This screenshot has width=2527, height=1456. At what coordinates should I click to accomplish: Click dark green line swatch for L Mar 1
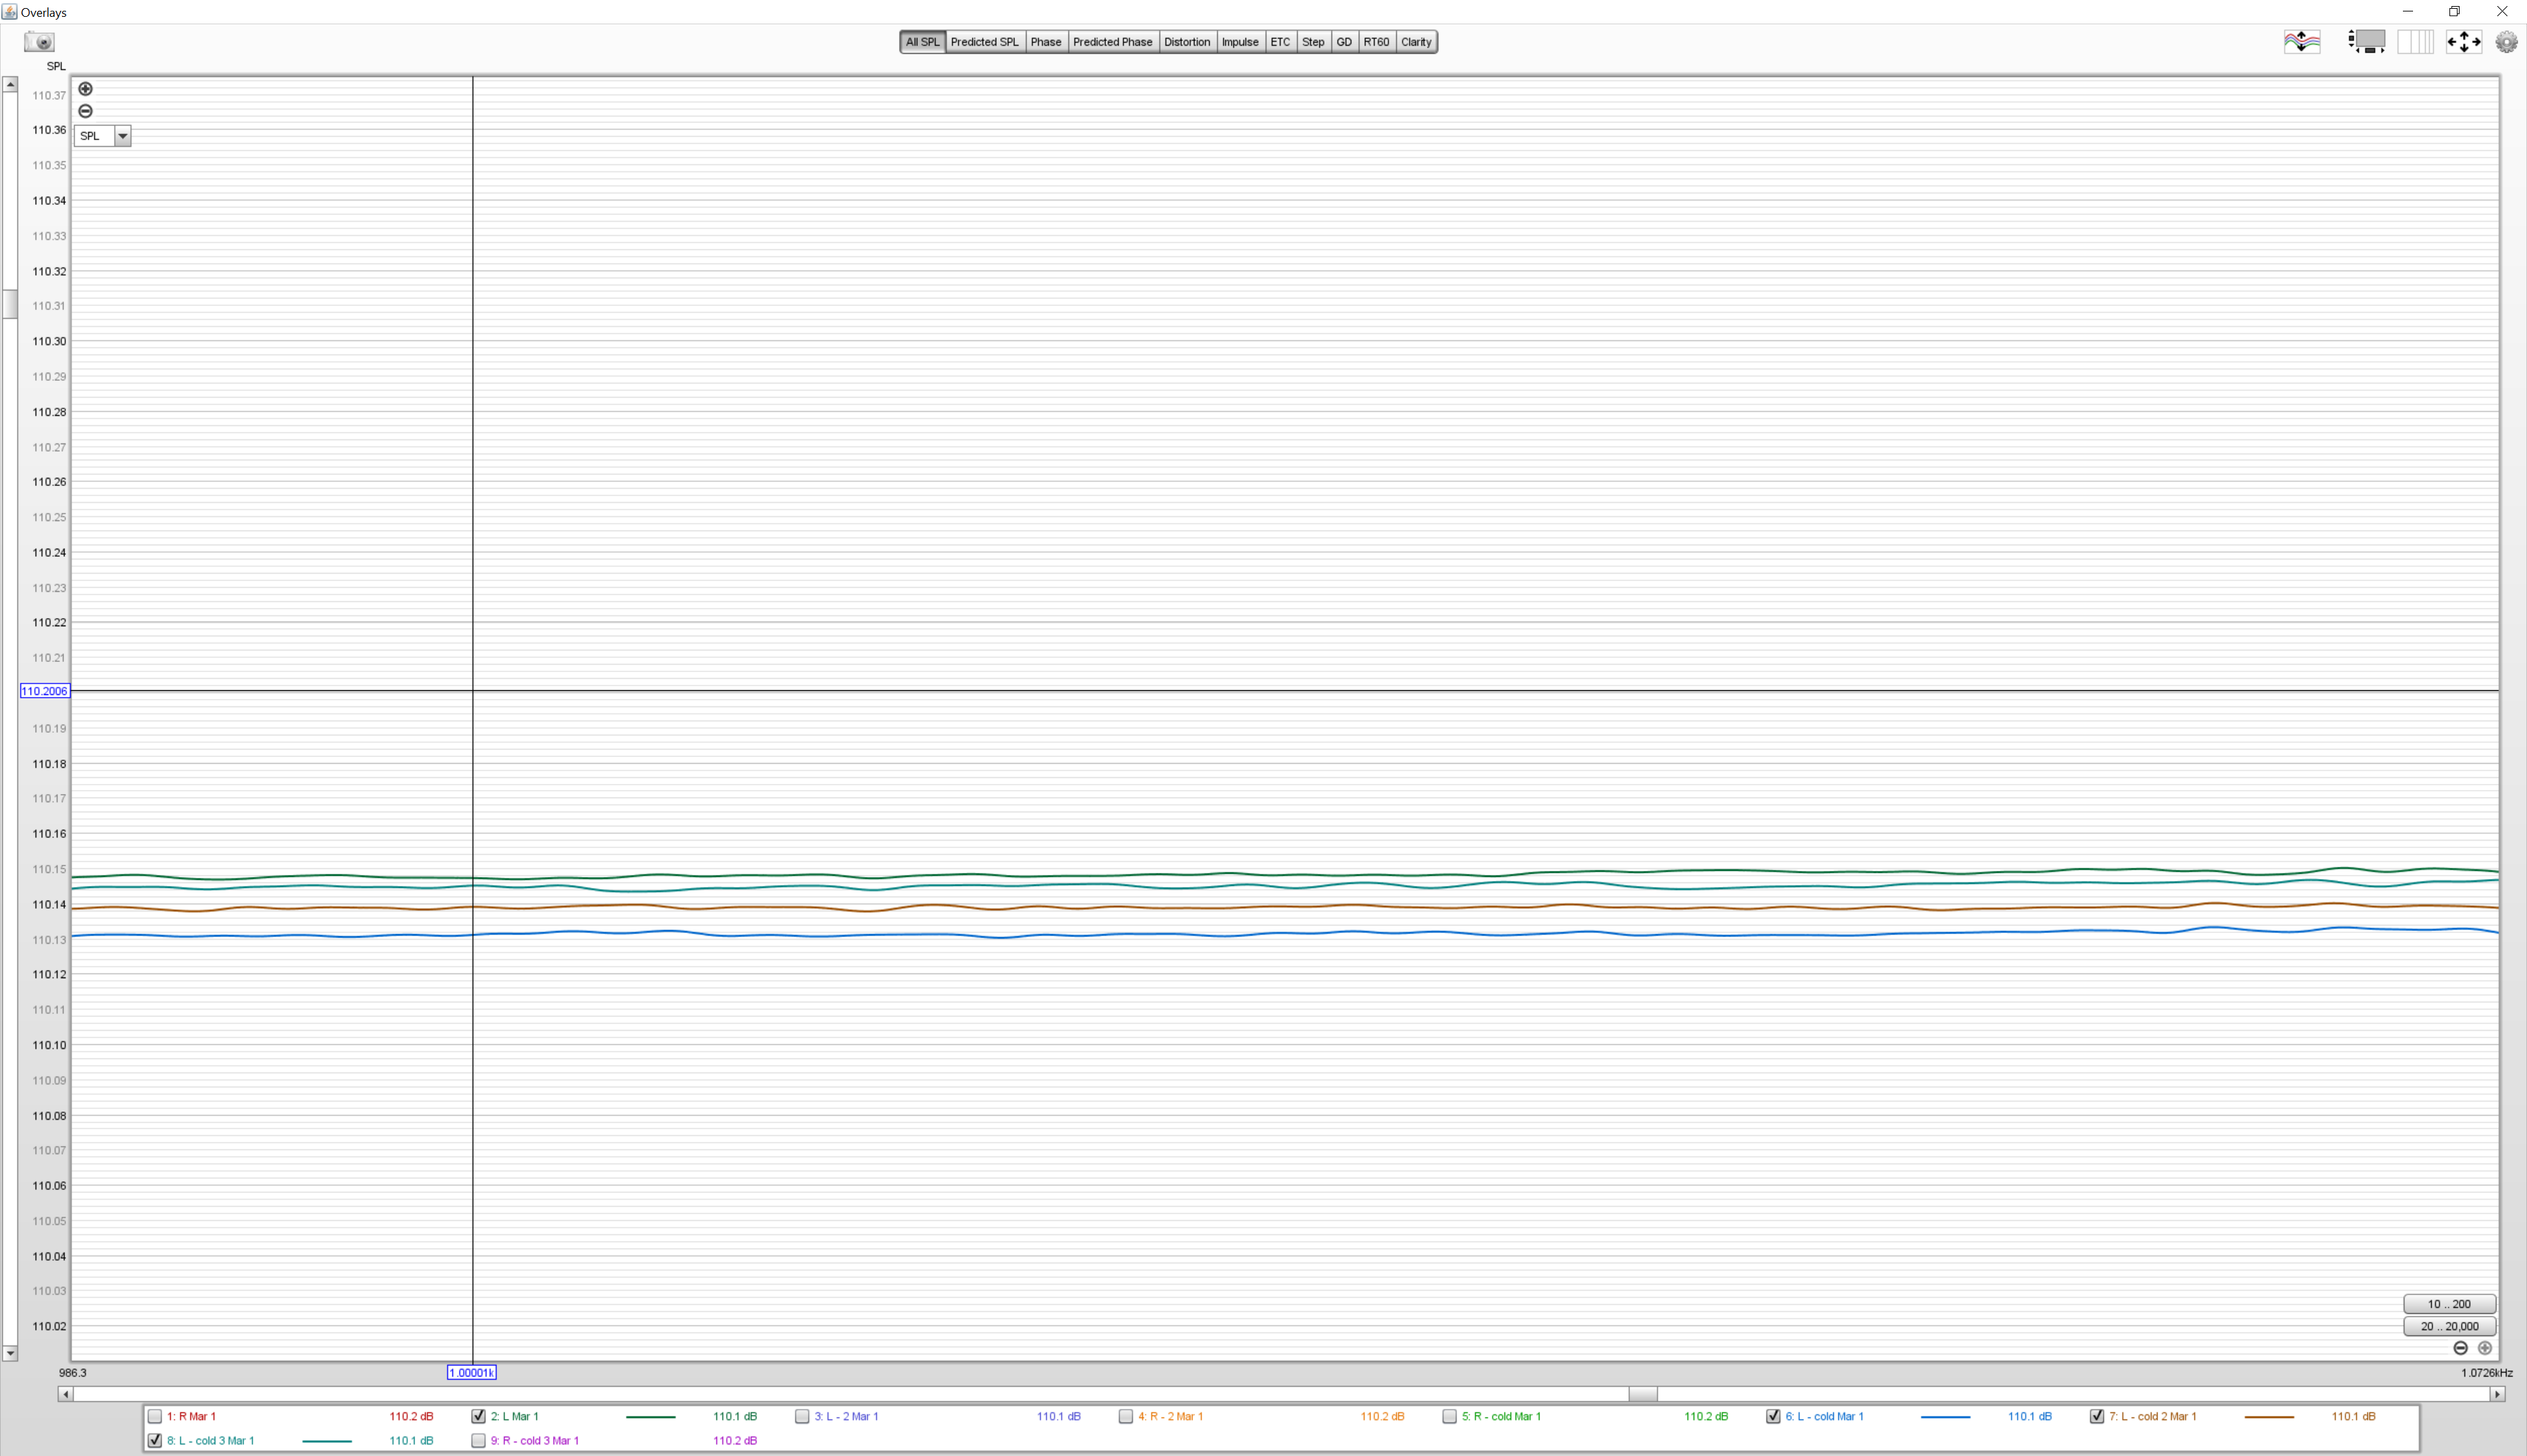click(650, 1417)
